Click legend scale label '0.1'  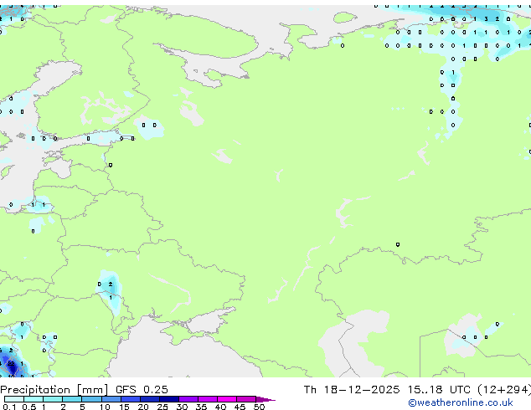(9, 407)
